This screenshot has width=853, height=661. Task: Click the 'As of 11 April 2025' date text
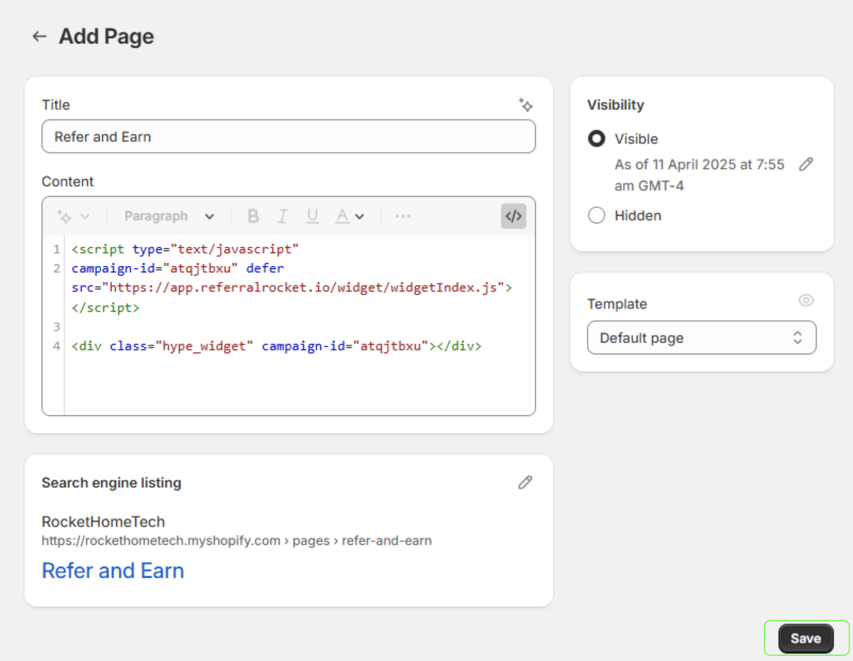click(x=699, y=175)
